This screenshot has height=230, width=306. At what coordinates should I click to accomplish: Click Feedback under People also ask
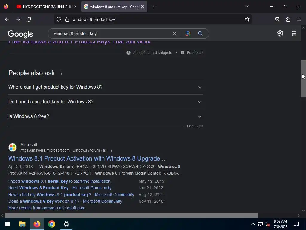point(195,126)
